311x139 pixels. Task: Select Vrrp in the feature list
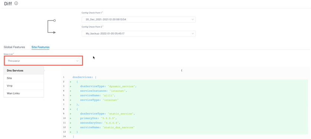(24, 86)
